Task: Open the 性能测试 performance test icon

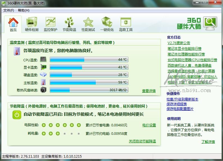Action: click(88, 23)
